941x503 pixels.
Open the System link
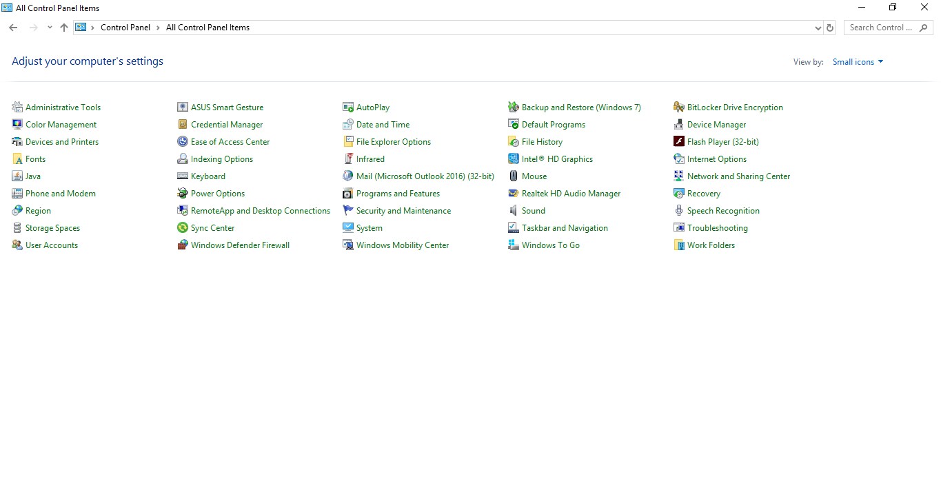369,228
